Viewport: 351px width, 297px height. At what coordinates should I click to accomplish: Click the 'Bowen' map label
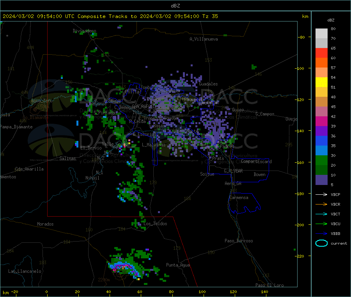tap(260, 174)
